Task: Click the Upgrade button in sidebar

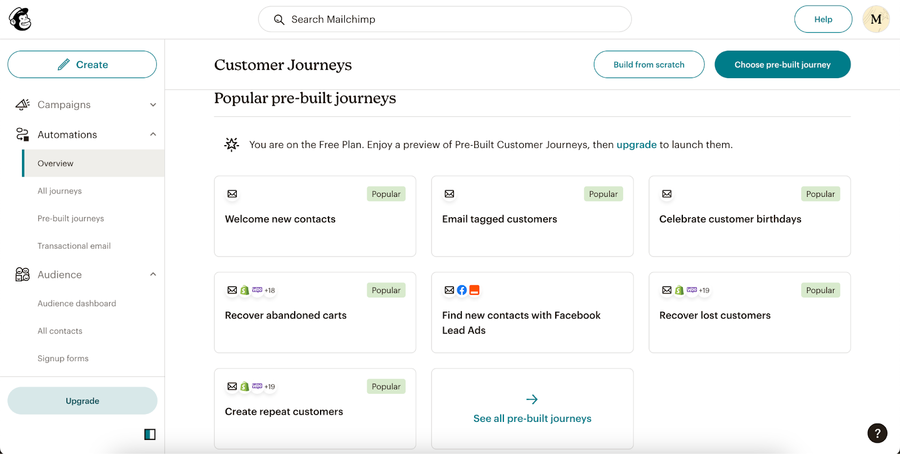Action: pos(82,401)
